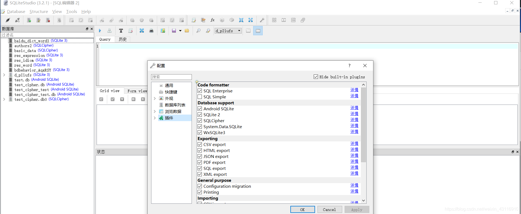521x214 pixels.
Task: Toggle Hide built-in plugins checkbox
Action: pyautogui.click(x=316, y=77)
